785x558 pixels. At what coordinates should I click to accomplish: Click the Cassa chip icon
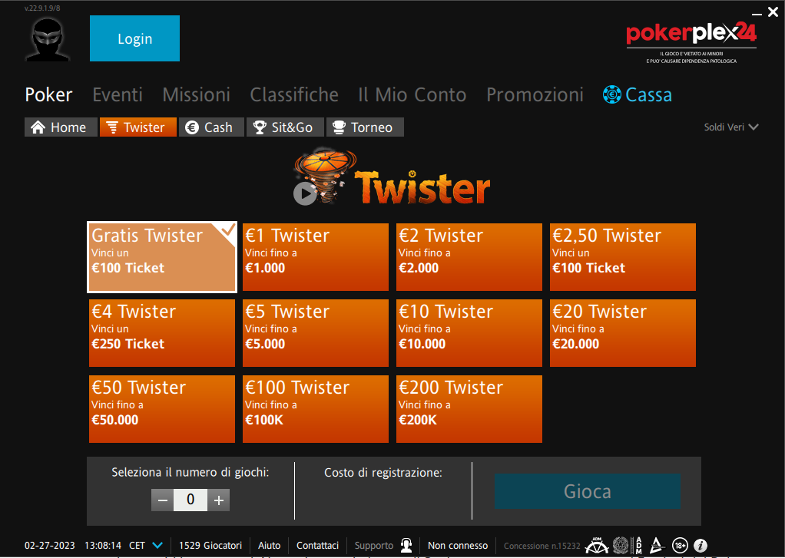[x=611, y=94]
